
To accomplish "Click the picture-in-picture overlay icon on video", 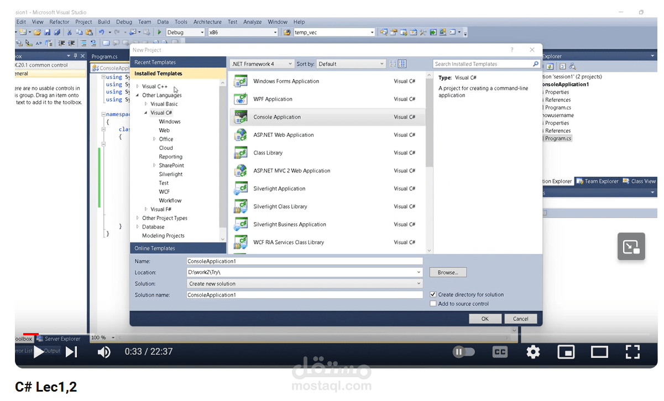I will click(631, 246).
